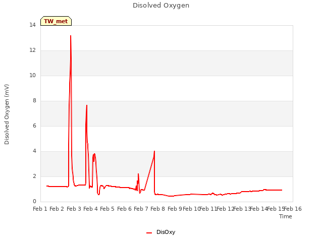Image resolution: width=323 pixels, height=242 pixels.
Task: Click the y-axis value 2
Action: 34,176
